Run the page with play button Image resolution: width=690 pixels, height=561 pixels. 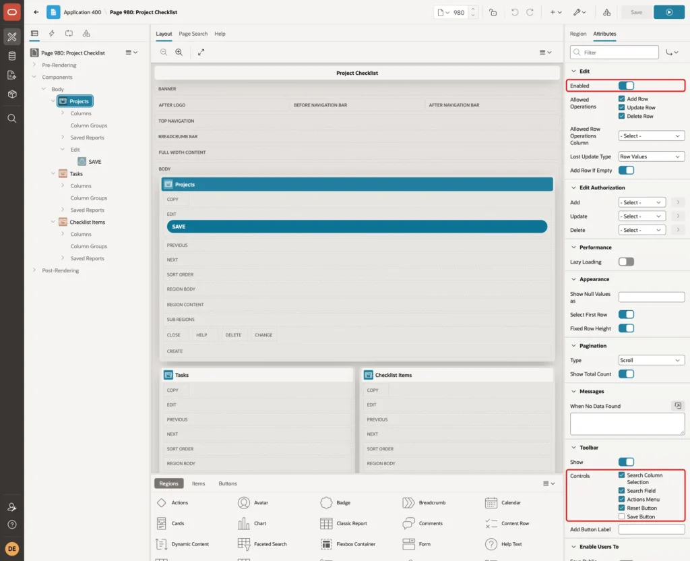669,12
